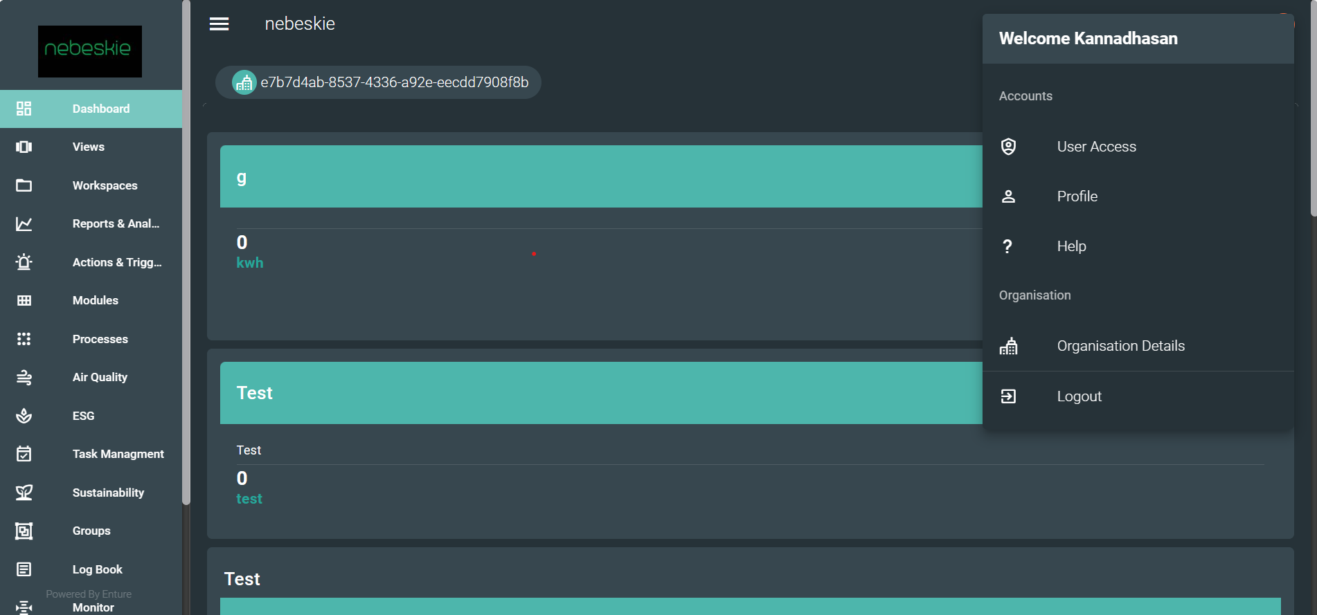The height and width of the screenshot is (615, 1317).
Task: Click the Reports & Analytics chart icon
Action: pos(24,223)
